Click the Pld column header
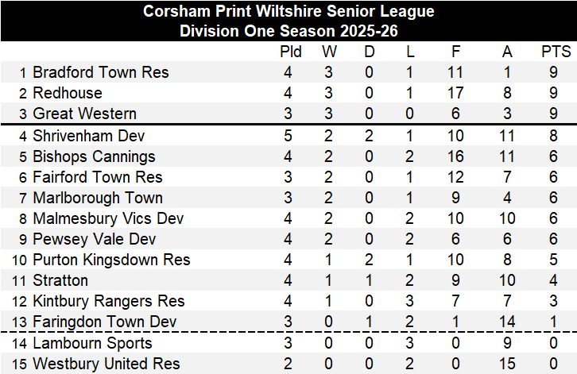577x374 pixels. click(291, 52)
